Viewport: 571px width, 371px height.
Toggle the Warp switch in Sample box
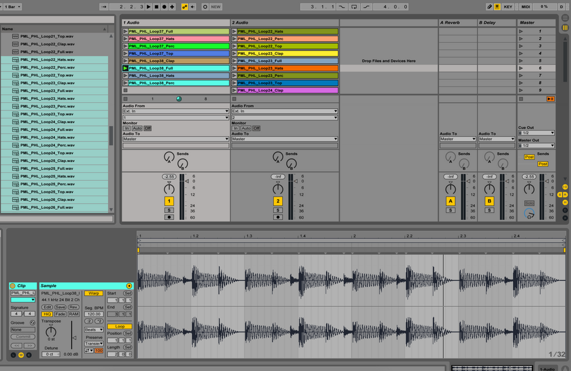tap(94, 293)
